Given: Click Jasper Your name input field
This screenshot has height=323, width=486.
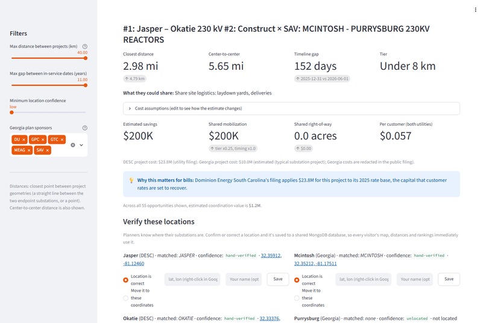Looking at the screenshot, I should 244,279.
